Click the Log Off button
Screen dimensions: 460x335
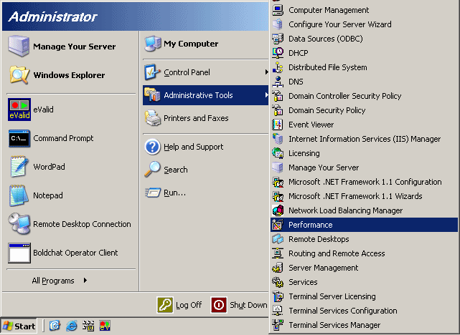179,305
